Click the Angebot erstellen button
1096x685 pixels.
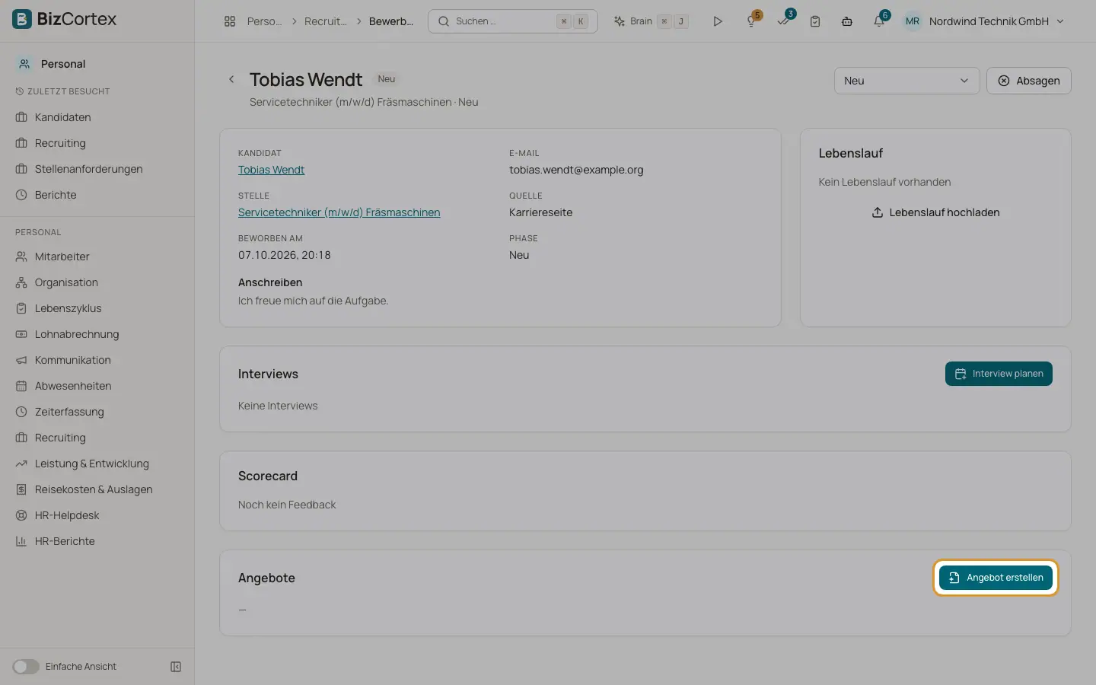(x=996, y=578)
